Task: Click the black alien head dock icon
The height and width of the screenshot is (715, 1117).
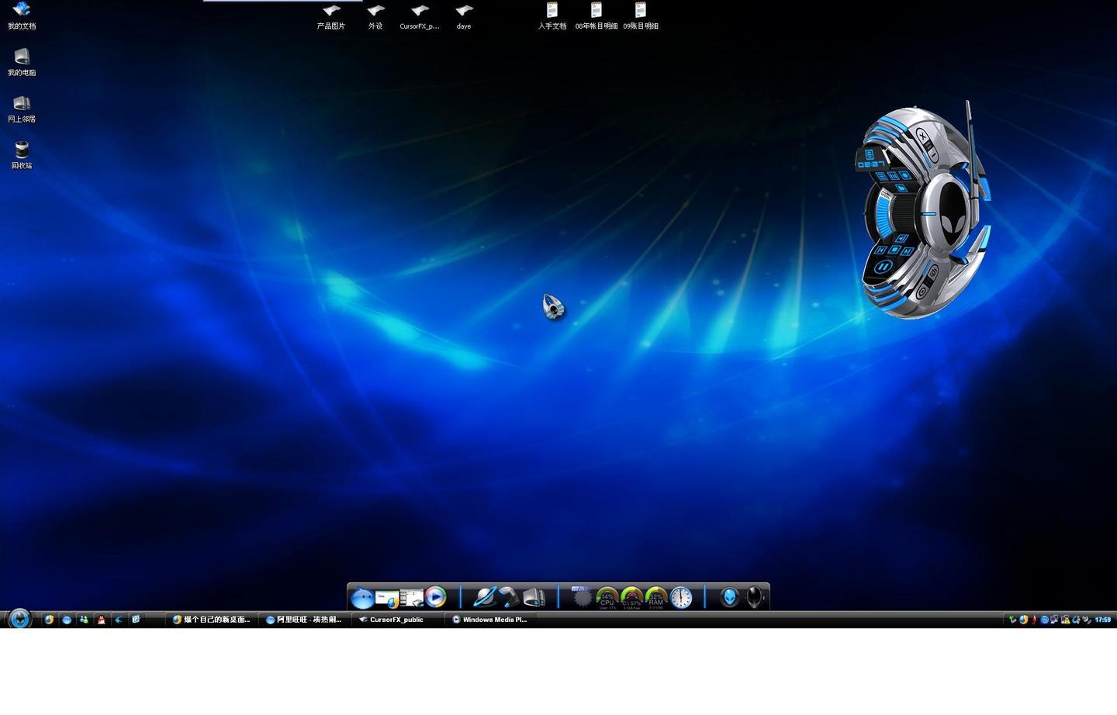Action: coord(754,597)
